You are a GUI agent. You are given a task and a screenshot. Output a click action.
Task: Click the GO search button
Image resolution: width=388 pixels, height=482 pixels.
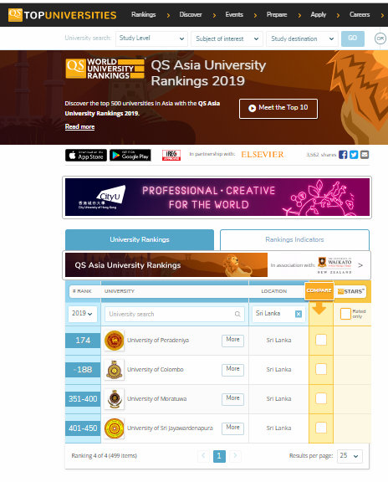click(x=353, y=38)
